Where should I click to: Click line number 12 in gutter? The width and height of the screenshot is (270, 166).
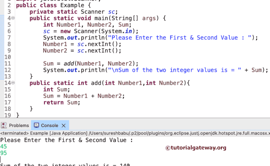[x=7, y=70]
